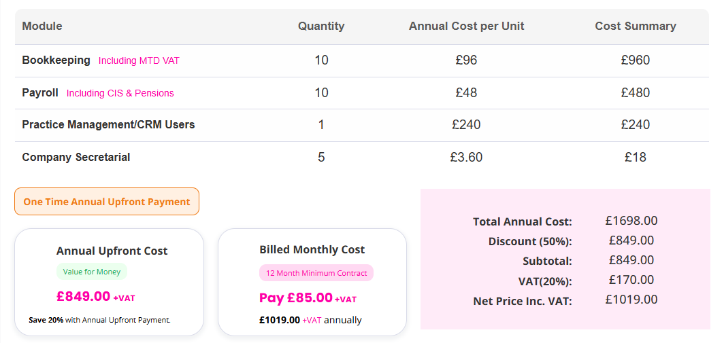724x343 pixels.
Task: Click the £849.00 +VAT annual price
Action: (x=96, y=297)
